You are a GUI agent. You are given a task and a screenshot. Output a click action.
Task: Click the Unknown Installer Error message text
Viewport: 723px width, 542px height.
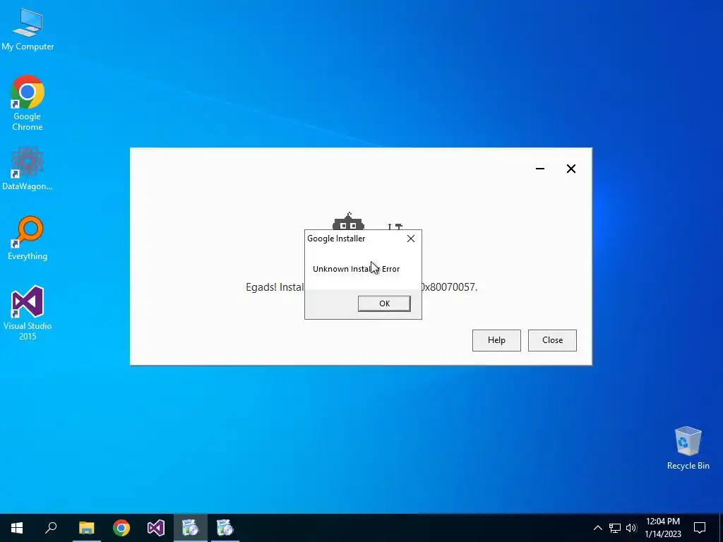click(356, 269)
